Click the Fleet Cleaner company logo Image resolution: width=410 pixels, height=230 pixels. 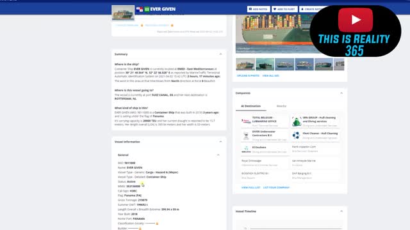296,135
